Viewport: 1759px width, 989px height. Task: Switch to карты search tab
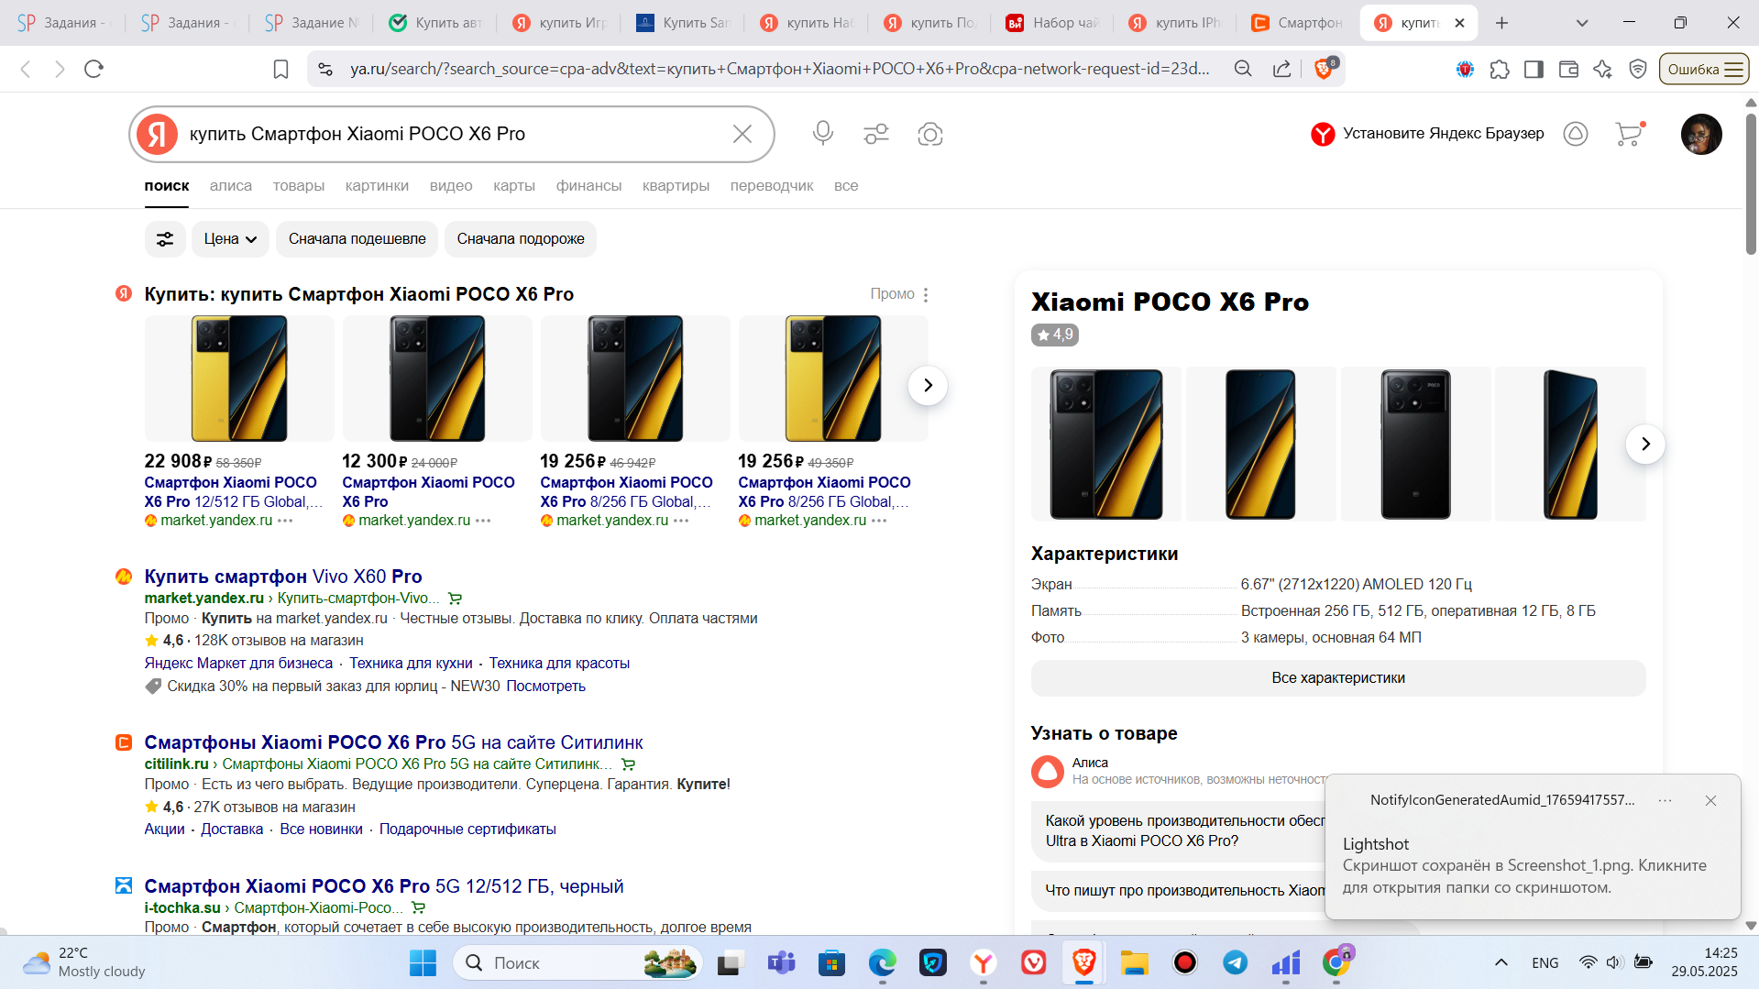click(x=513, y=185)
